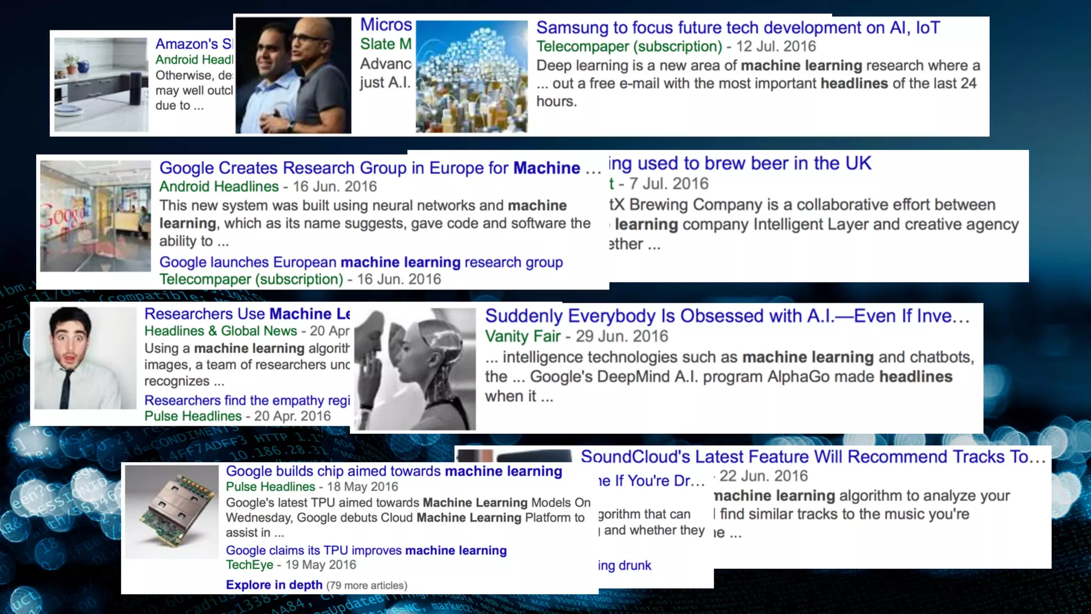1091x614 pixels.
Task: Click Researchers find the empathy region link
Action: (x=247, y=400)
